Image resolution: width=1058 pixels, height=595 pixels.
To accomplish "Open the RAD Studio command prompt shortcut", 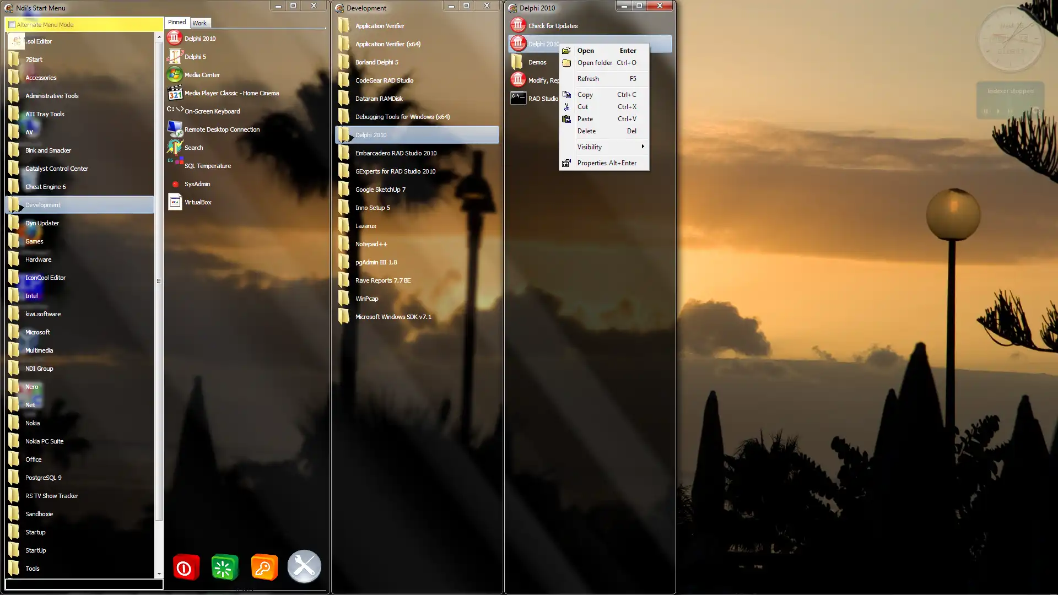I will tap(533, 99).
